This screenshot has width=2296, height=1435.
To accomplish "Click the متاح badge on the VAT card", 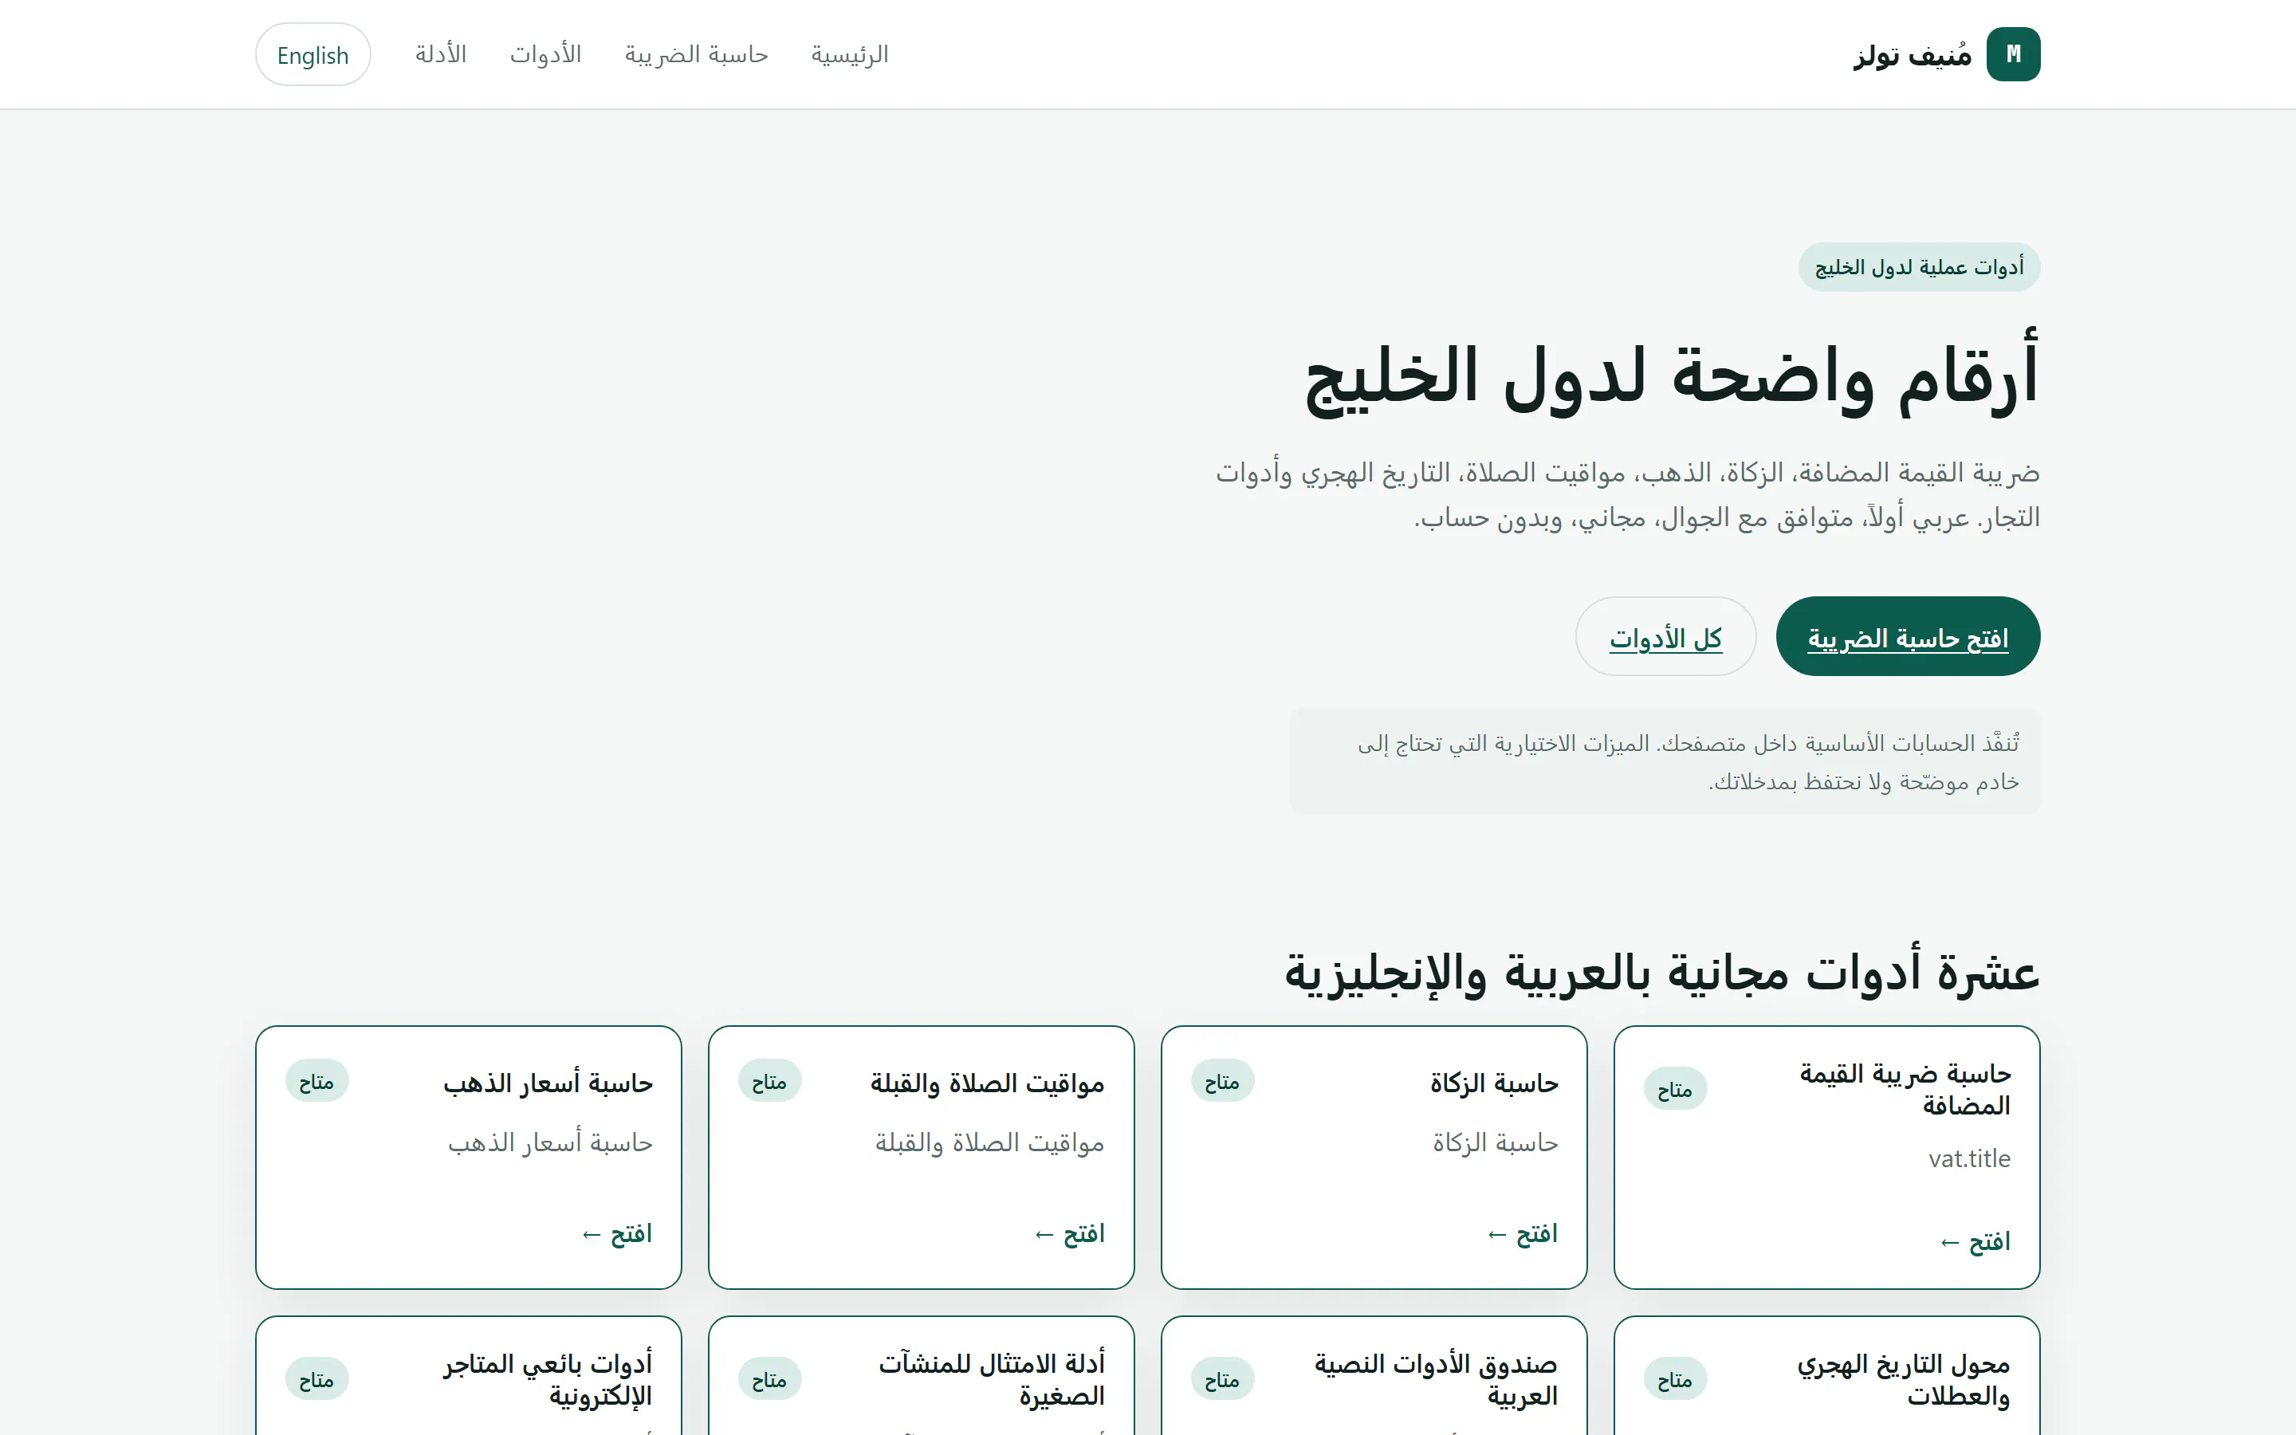I will (x=1674, y=1090).
